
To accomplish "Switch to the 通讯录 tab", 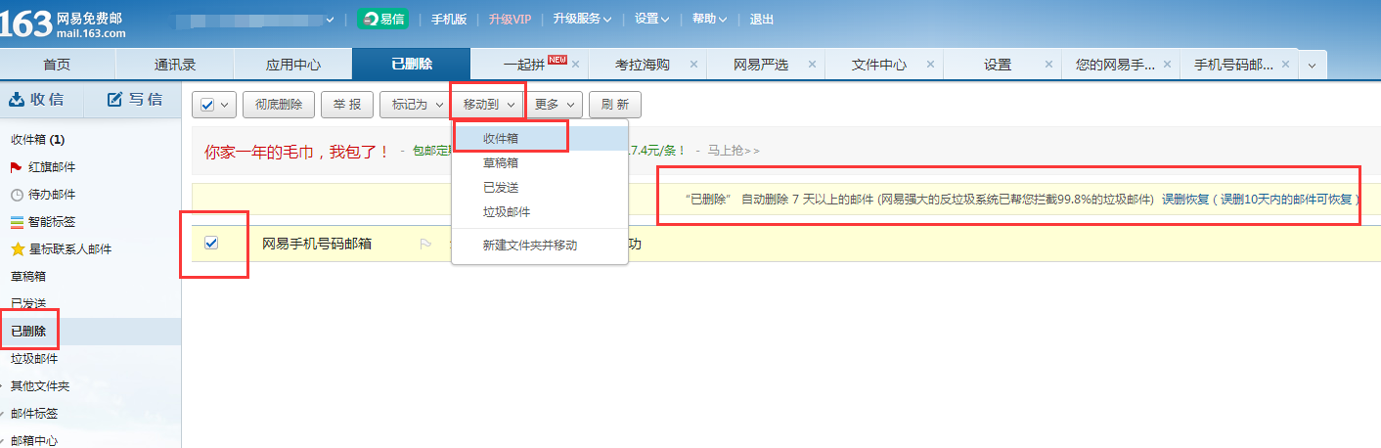I will (174, 65).
